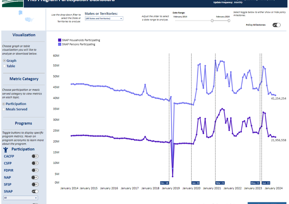289x204 pixels.
Task: Open the States or Territories dropdown
Action: 104,18
